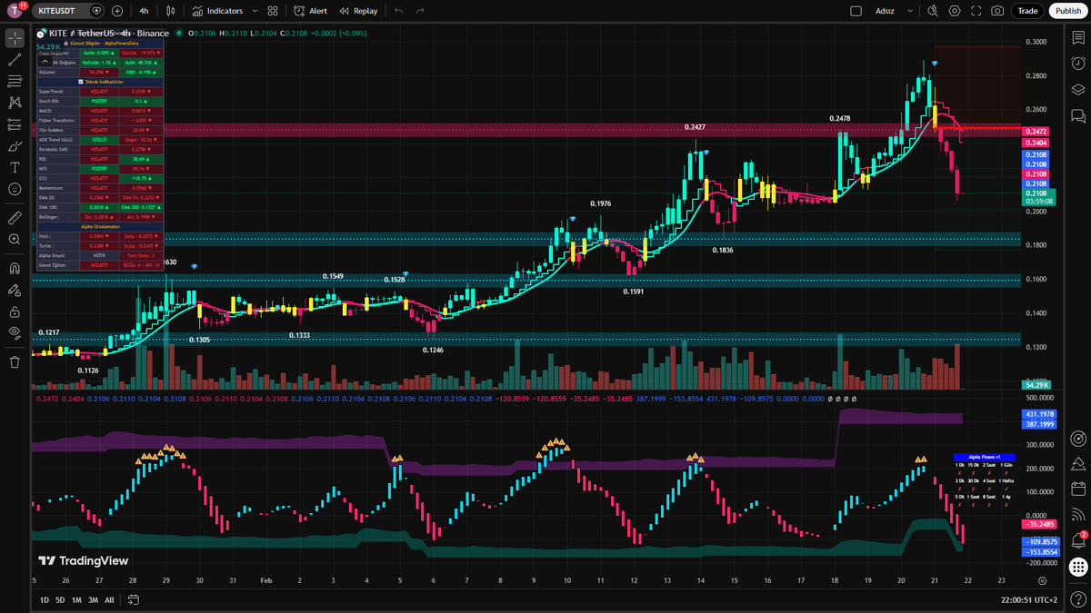The width and height of the screenshot is (1091, 613).
Task: Toggle magnet mode in left toolbar
Action: [15, 269]
